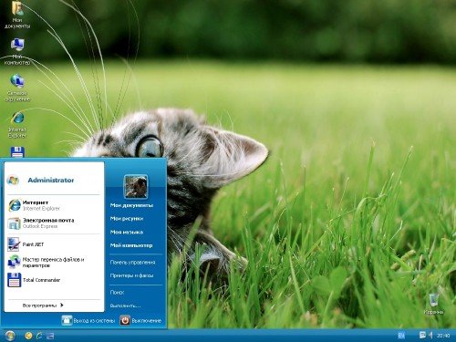Click the Paint.NET icon in Start menu
The width and height of the screenshot is (456, 342).
point(14,244)
